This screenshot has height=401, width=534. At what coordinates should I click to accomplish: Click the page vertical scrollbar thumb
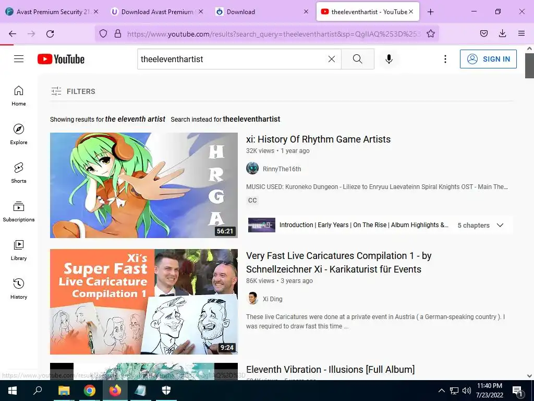click(x=529, y=65)
